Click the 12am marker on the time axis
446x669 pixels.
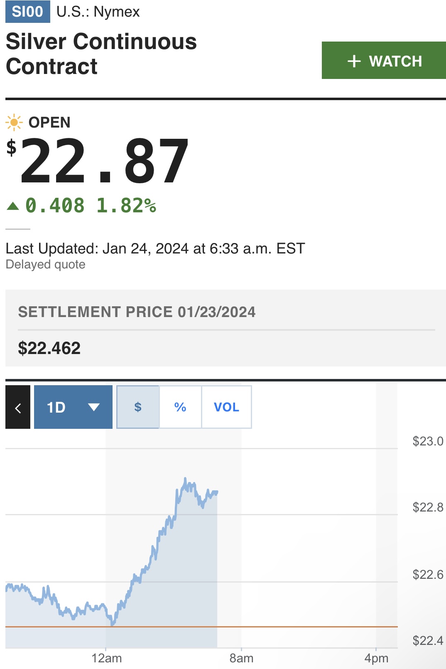pos(106,658)
